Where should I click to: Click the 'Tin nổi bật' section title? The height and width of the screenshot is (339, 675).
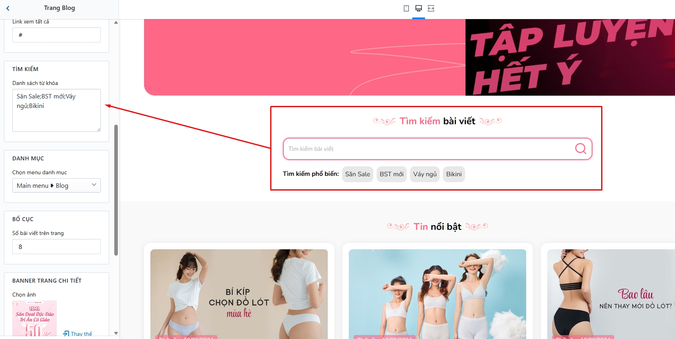pyautogui.click(x=437, y=227)
